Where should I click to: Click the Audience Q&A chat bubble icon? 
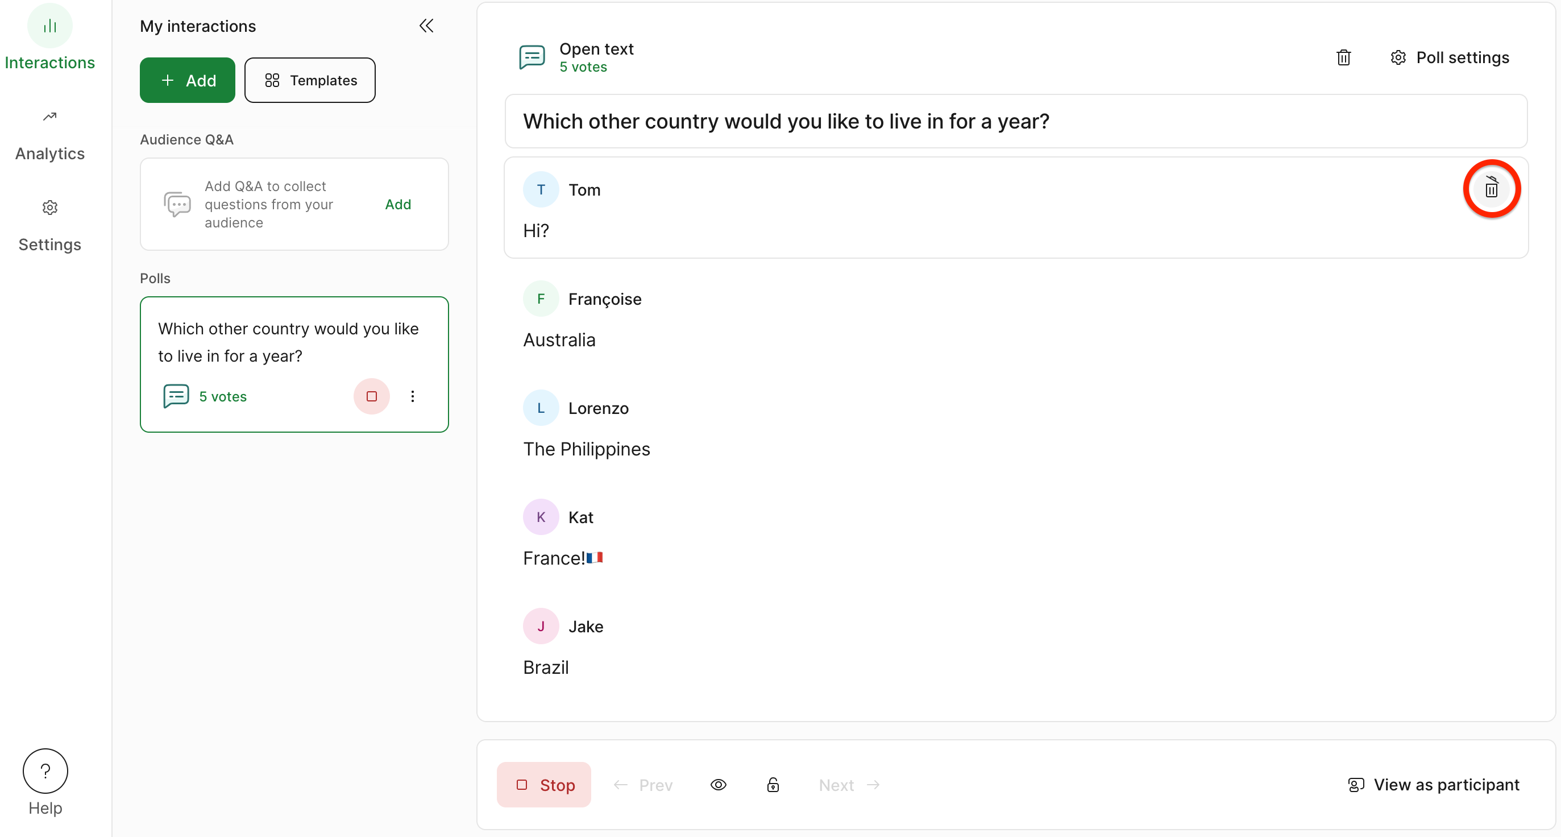pos(177,204)
